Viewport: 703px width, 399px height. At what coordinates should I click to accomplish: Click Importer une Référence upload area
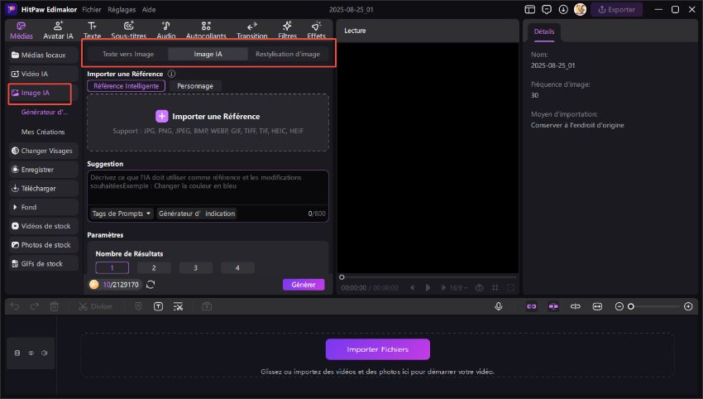(208, 123)
